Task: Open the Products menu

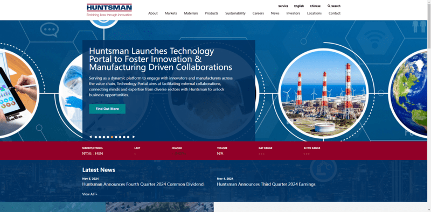Action: click(x=211, y=13)
